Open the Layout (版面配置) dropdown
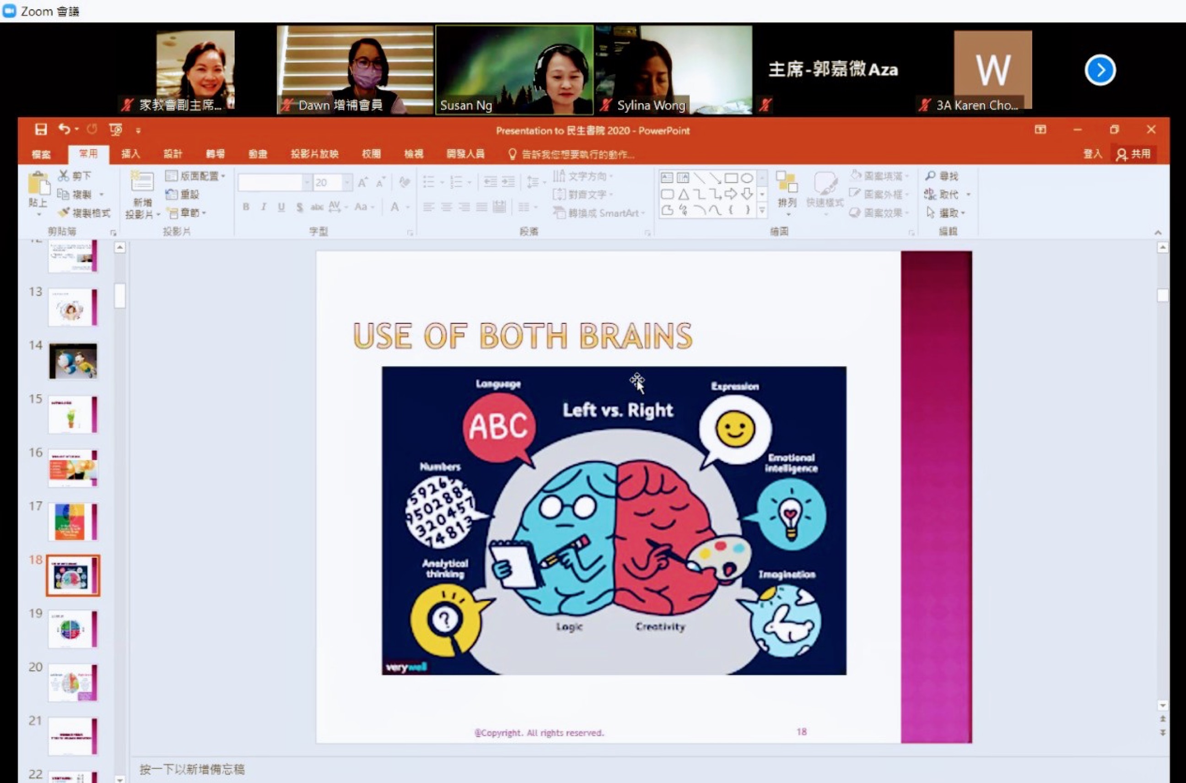Screen dimensions: 1186x783 coord(195,176)
